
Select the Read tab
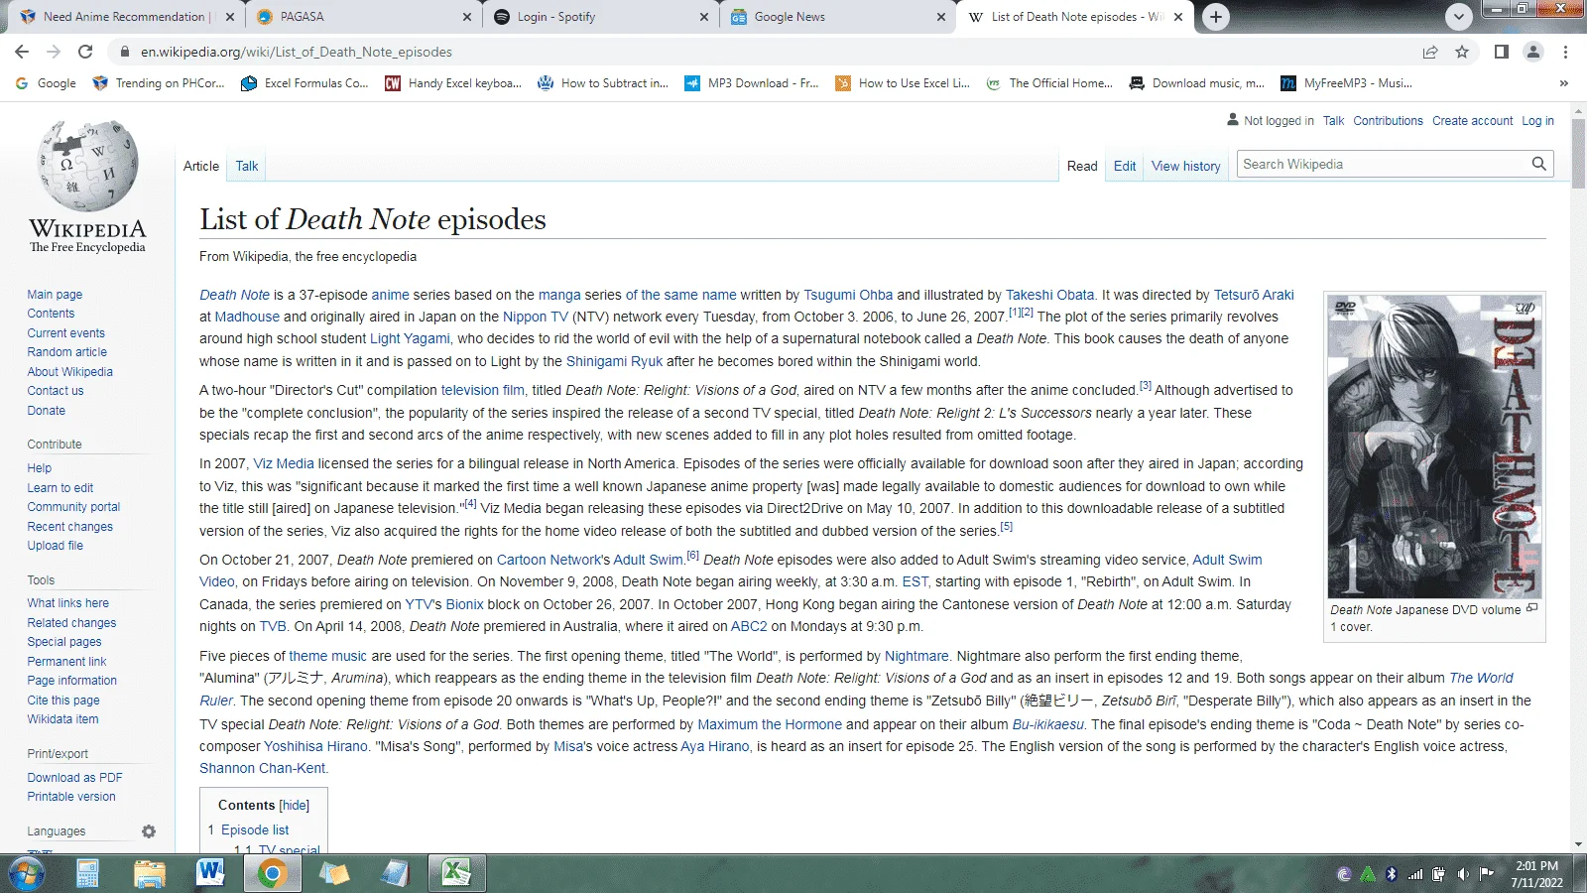1082,166
